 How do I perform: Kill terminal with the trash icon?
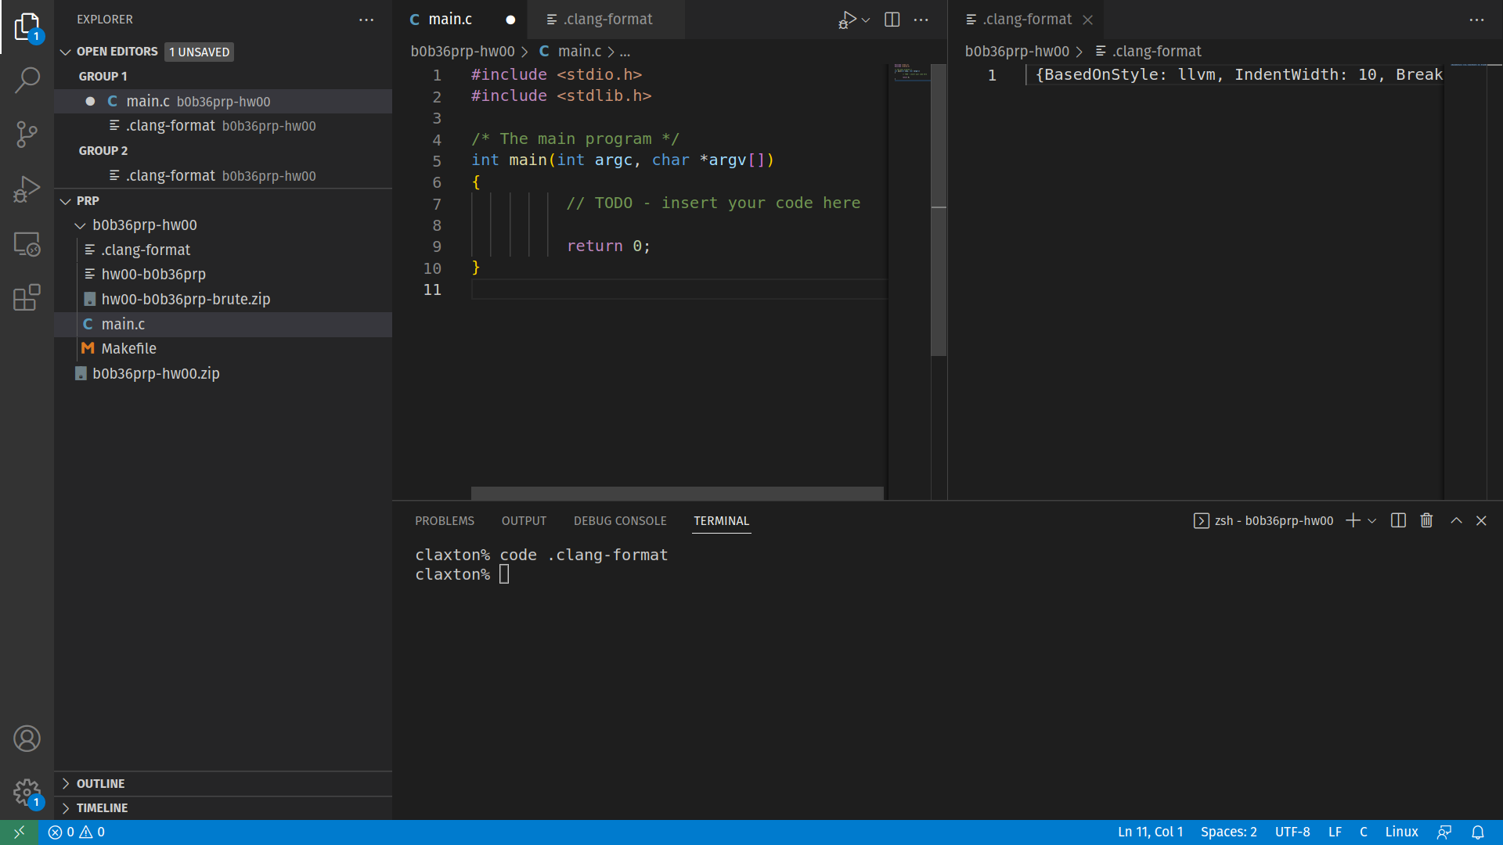pos(1426,521)
